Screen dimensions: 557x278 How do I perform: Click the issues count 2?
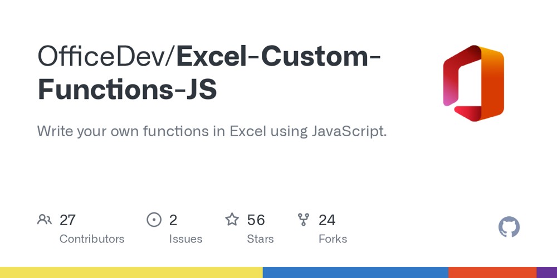point(173,220)
